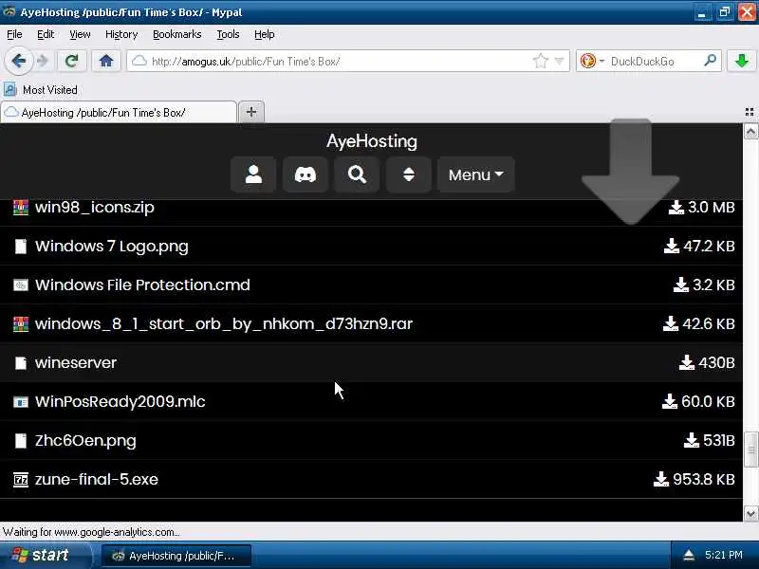Open zune-final-5.exe file link
Screen dimensions: 759x569
click(97, 479)
